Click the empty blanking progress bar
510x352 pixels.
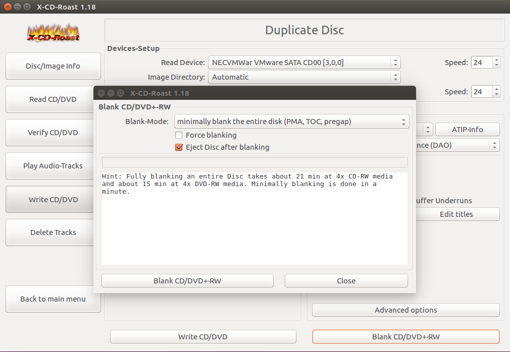point(254,162)
